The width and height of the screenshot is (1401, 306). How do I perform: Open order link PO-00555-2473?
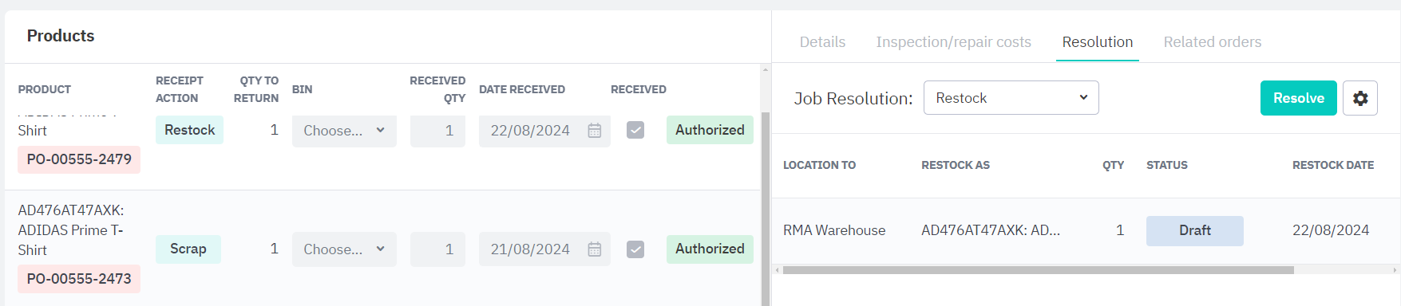79,279
